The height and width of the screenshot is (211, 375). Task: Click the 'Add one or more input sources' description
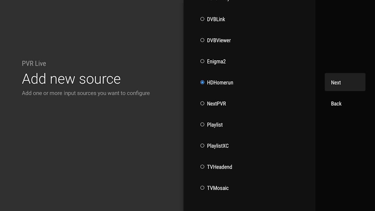[x=86, y=93]
